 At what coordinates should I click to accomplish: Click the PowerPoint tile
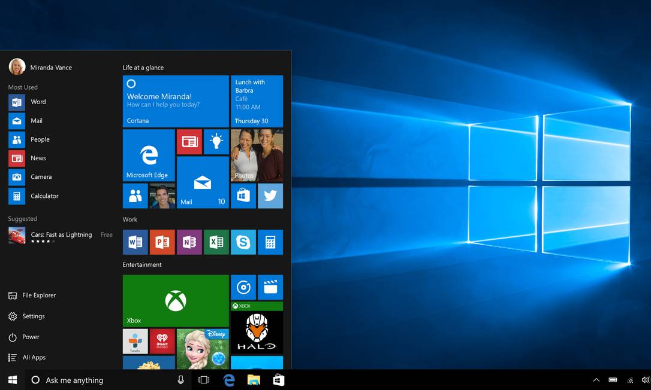[162, 242]
